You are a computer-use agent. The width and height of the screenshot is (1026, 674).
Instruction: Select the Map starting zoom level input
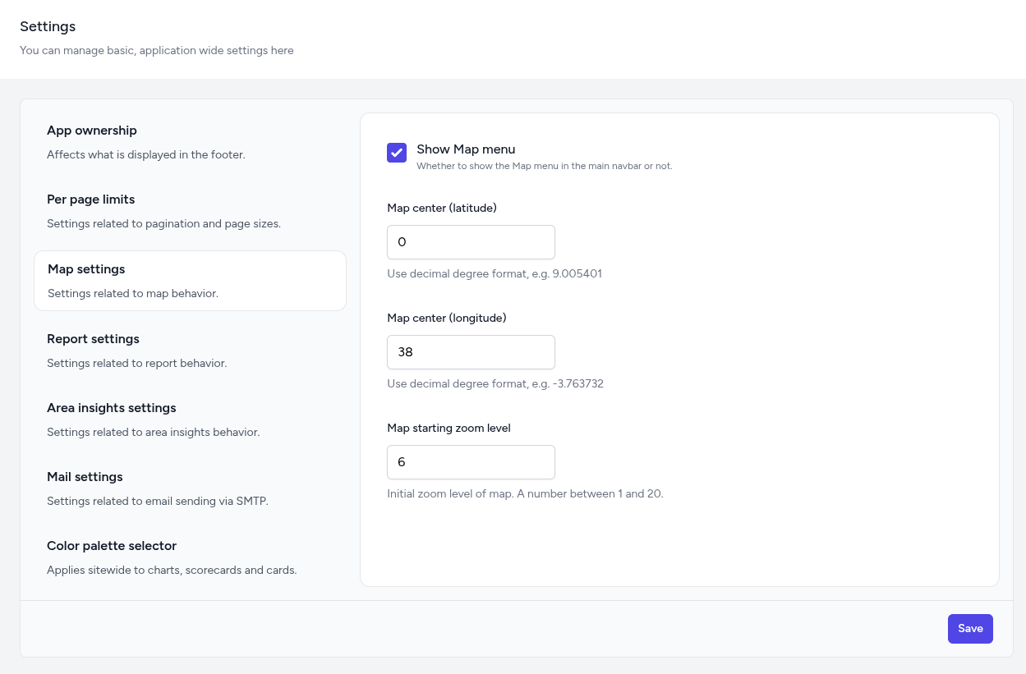471,462
